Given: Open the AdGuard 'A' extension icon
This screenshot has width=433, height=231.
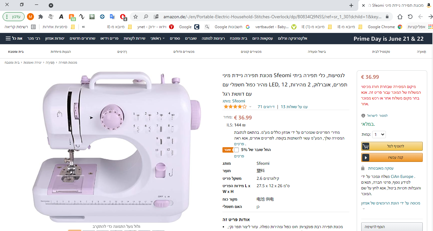Looking at the screenshot, I should point(61,16).
